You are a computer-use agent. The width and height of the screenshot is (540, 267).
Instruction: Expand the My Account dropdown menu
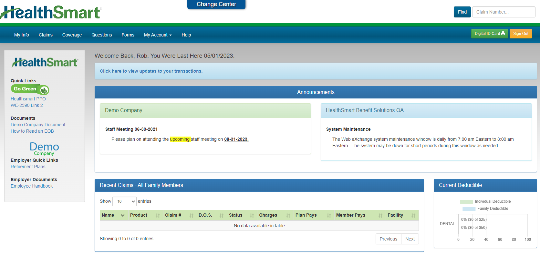click(158, 35)
